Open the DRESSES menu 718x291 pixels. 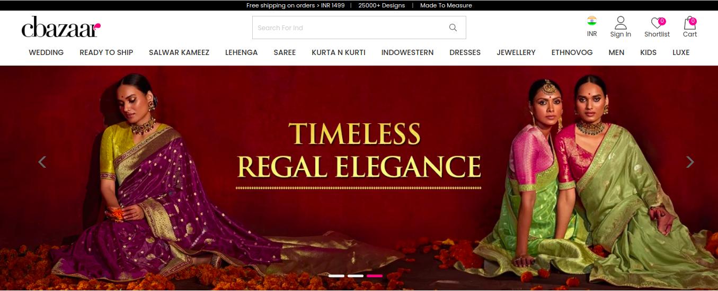coord(465,52)
